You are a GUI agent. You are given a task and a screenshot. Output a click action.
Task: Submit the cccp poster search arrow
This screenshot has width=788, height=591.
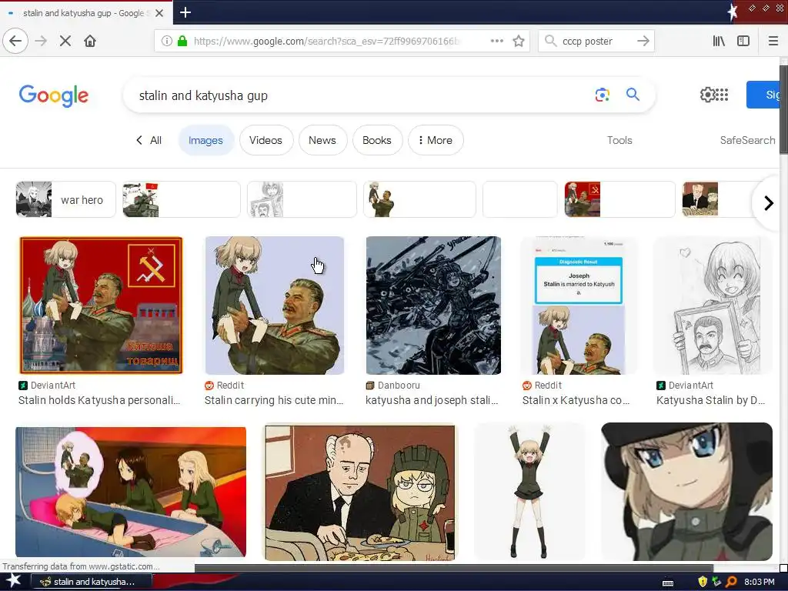(x=643, y=41)
